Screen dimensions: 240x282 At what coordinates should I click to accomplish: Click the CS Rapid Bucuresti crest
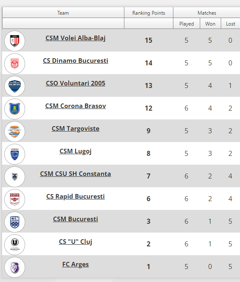[x=15, y=199]
